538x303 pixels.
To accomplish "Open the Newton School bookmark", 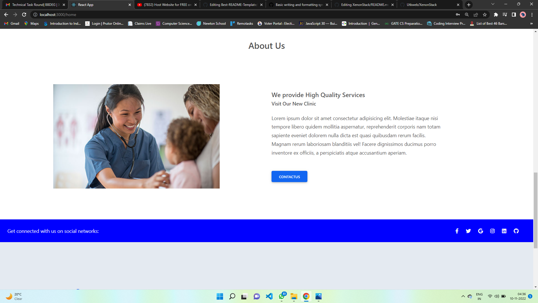I will click(211, 24).
